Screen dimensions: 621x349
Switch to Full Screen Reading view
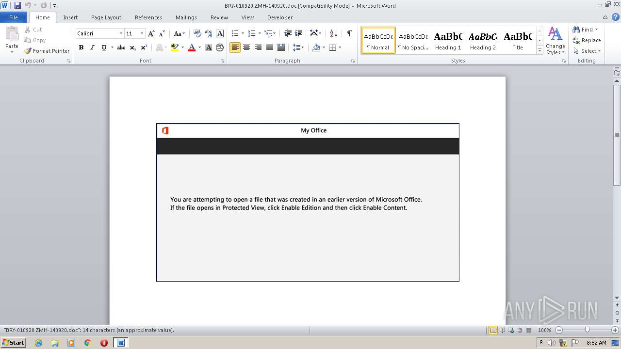tap(502, 330)
